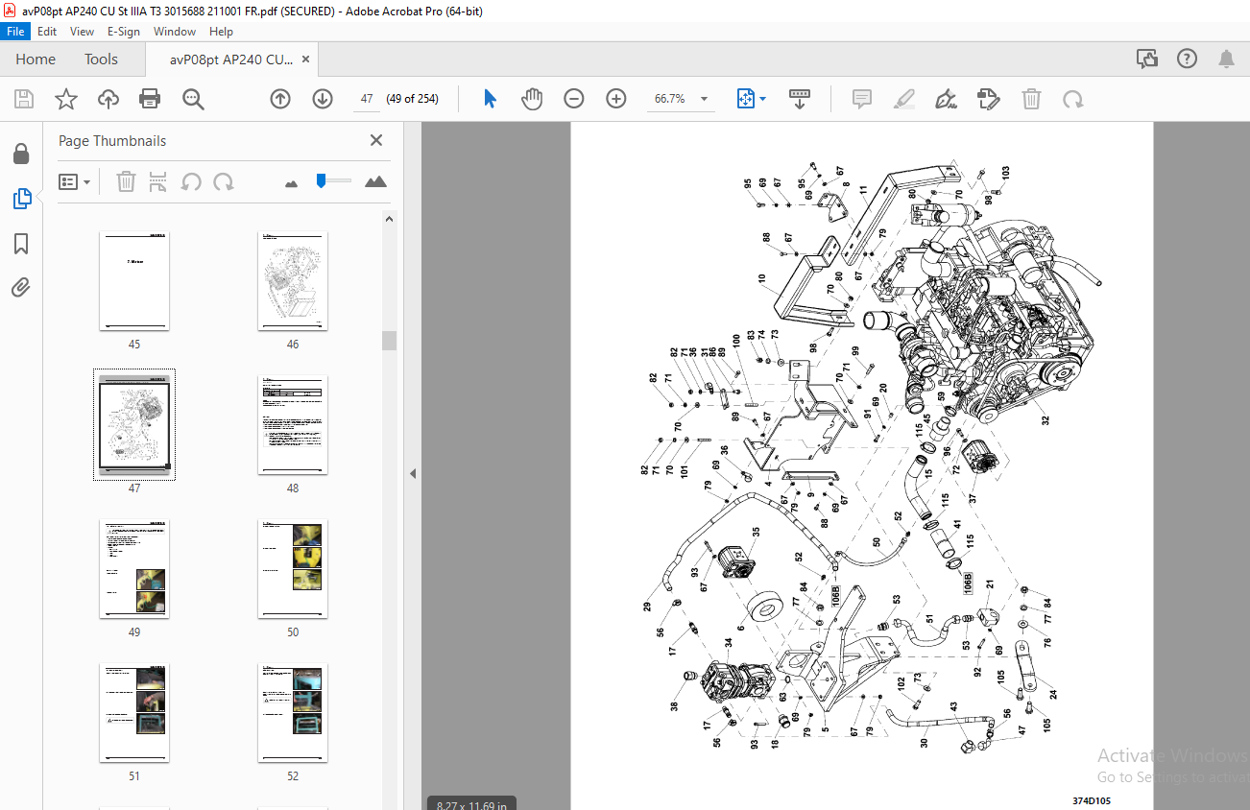Open the Attachments paperclip panel

tap(21, 287)
